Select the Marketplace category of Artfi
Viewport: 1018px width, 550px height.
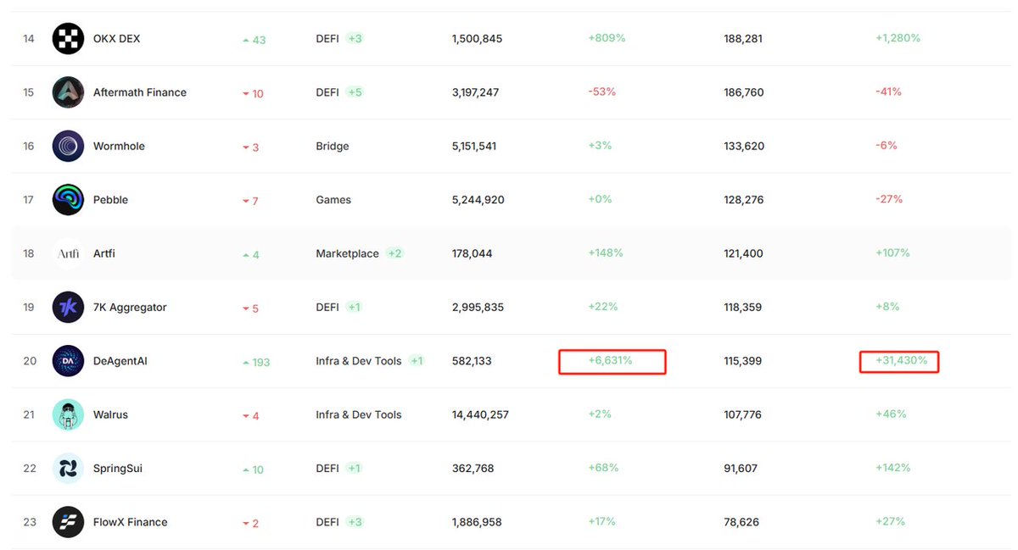pos(347,253)
